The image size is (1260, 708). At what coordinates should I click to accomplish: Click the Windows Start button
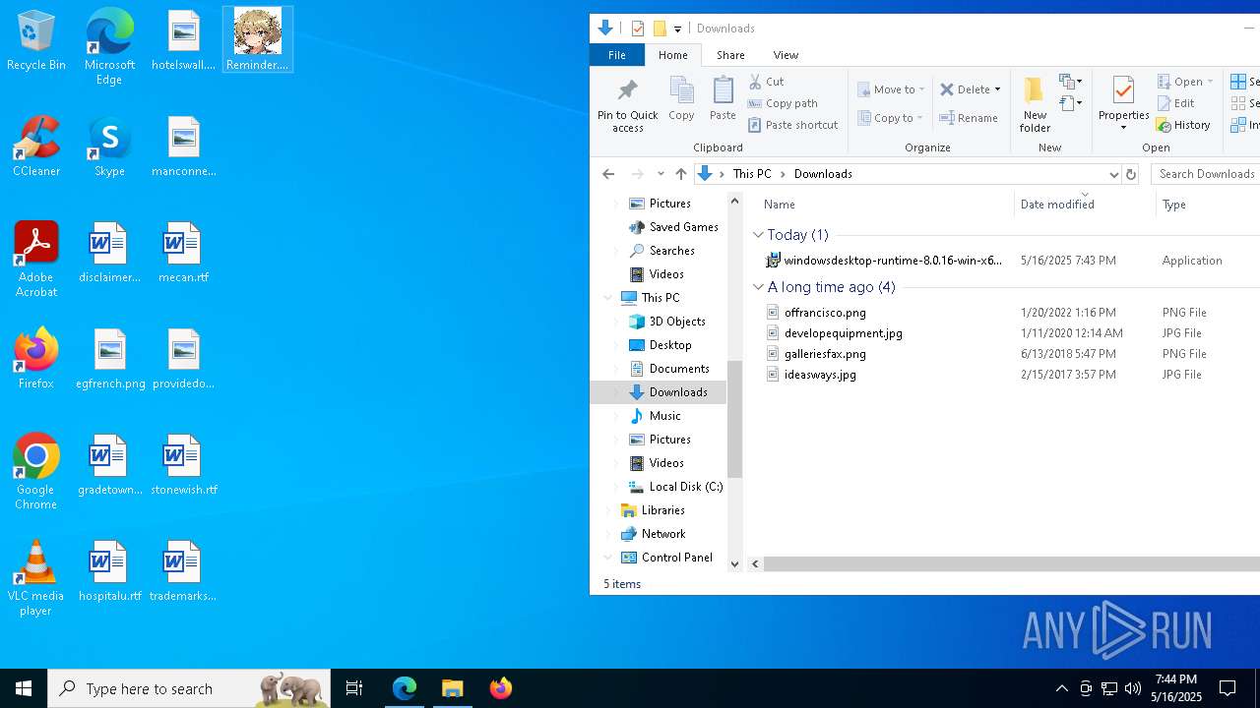click(x=24, y=688)
